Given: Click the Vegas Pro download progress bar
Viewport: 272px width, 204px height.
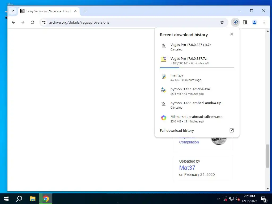Looking at the screenshot, I should tap(197, 68).
